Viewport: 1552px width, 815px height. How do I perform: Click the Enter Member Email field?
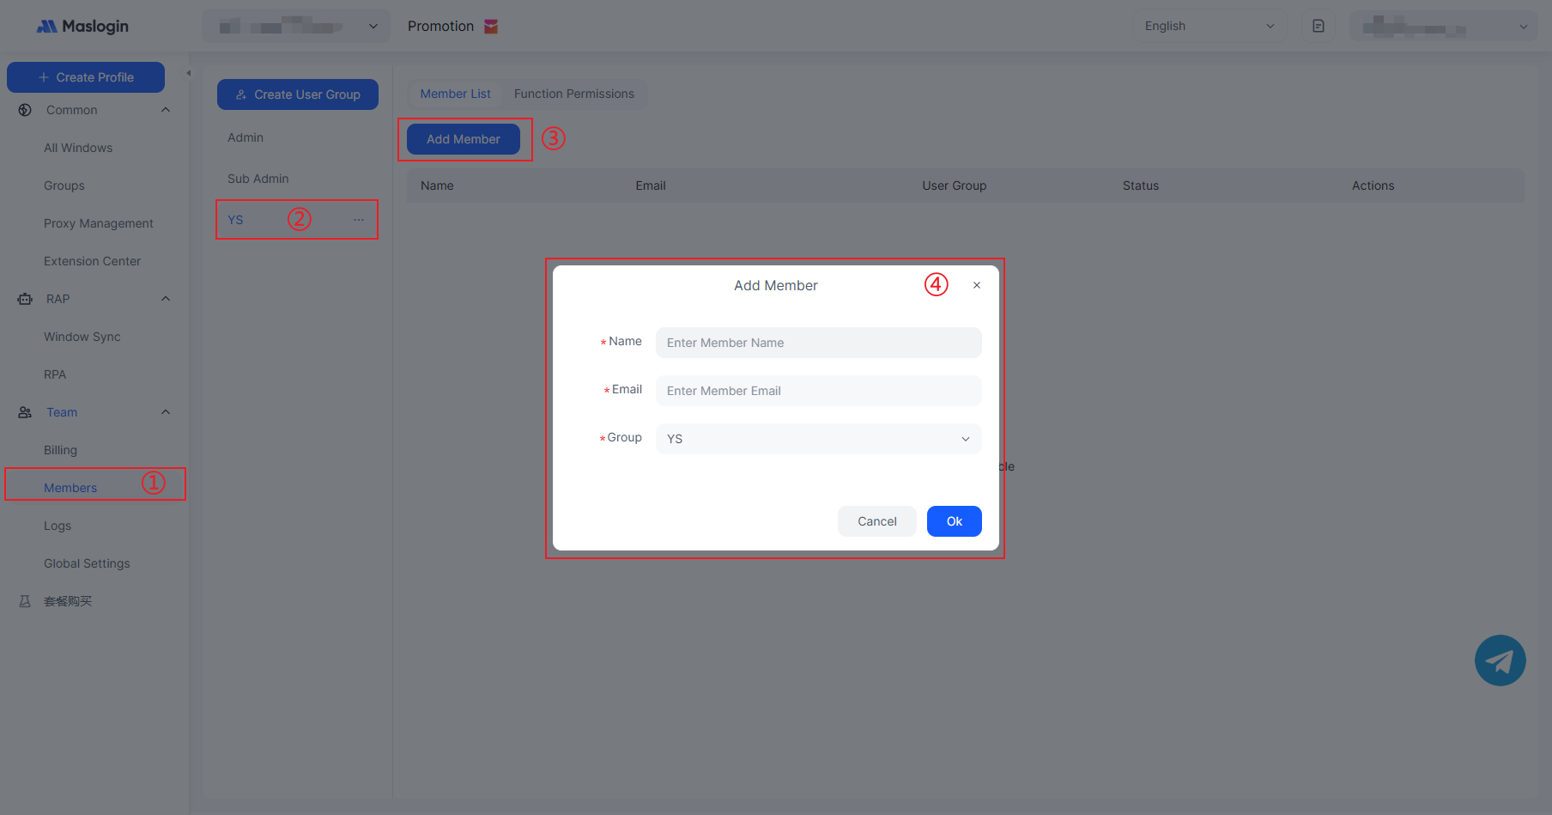coord(818,391)
